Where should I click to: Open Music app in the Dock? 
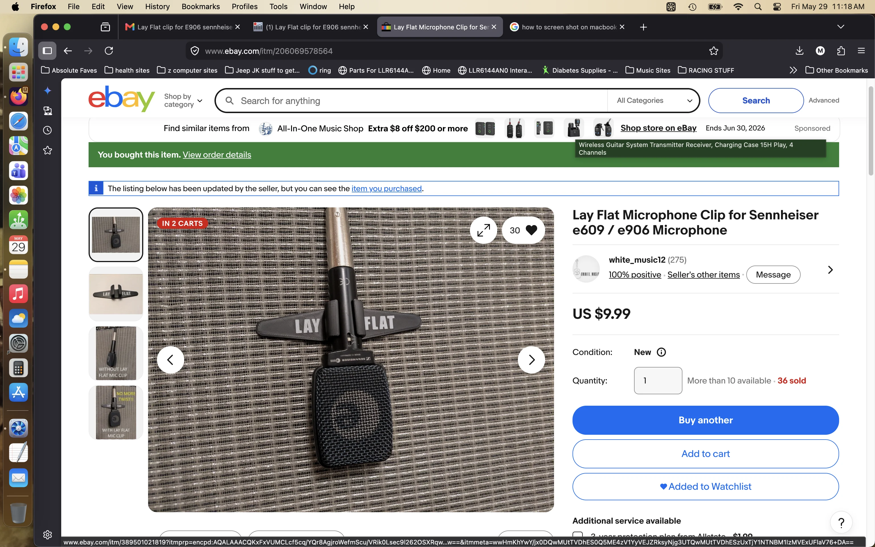(19, 294)
